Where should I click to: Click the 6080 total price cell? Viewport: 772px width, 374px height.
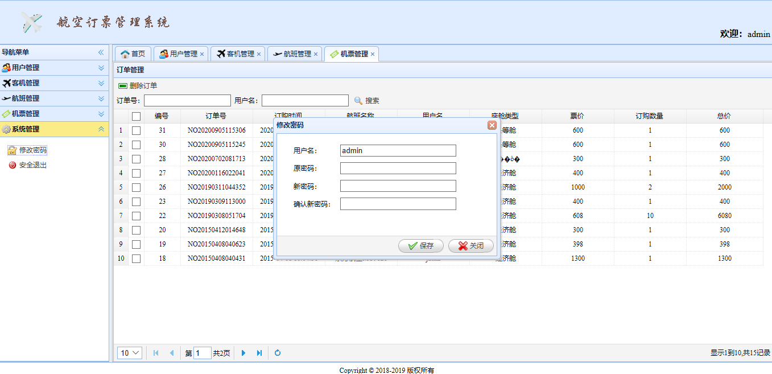click(x=724, y=216)
